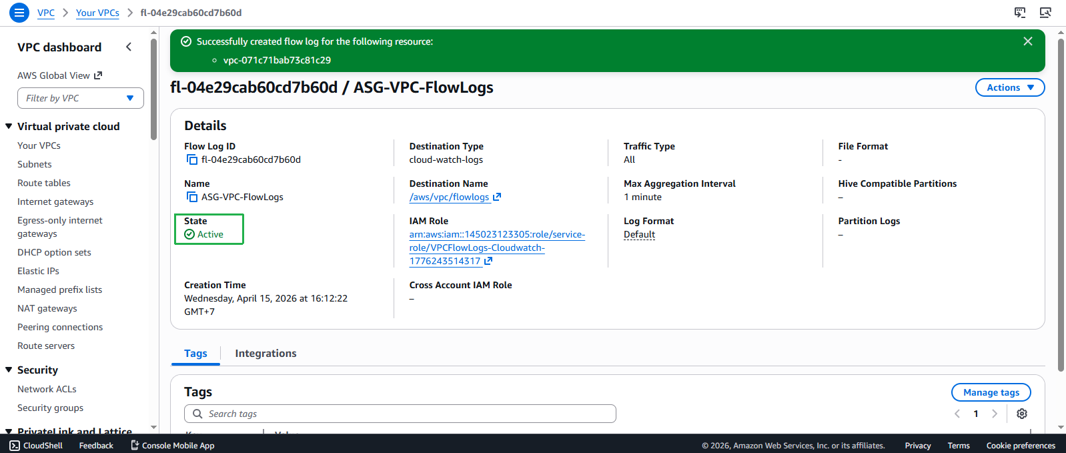Open the chat help icon in top bar
Viewport: 1066px width, 453px height.
tap(1020, 13)
